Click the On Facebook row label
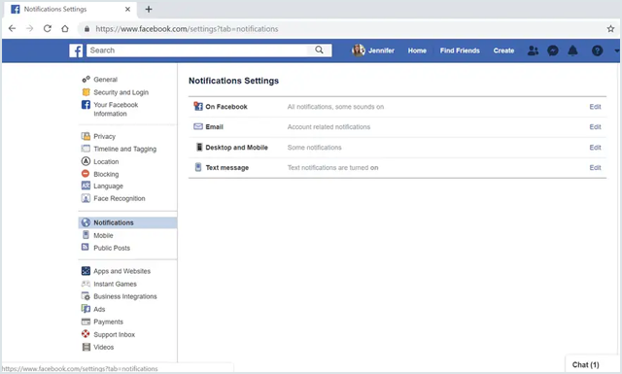 click(226, 107)
